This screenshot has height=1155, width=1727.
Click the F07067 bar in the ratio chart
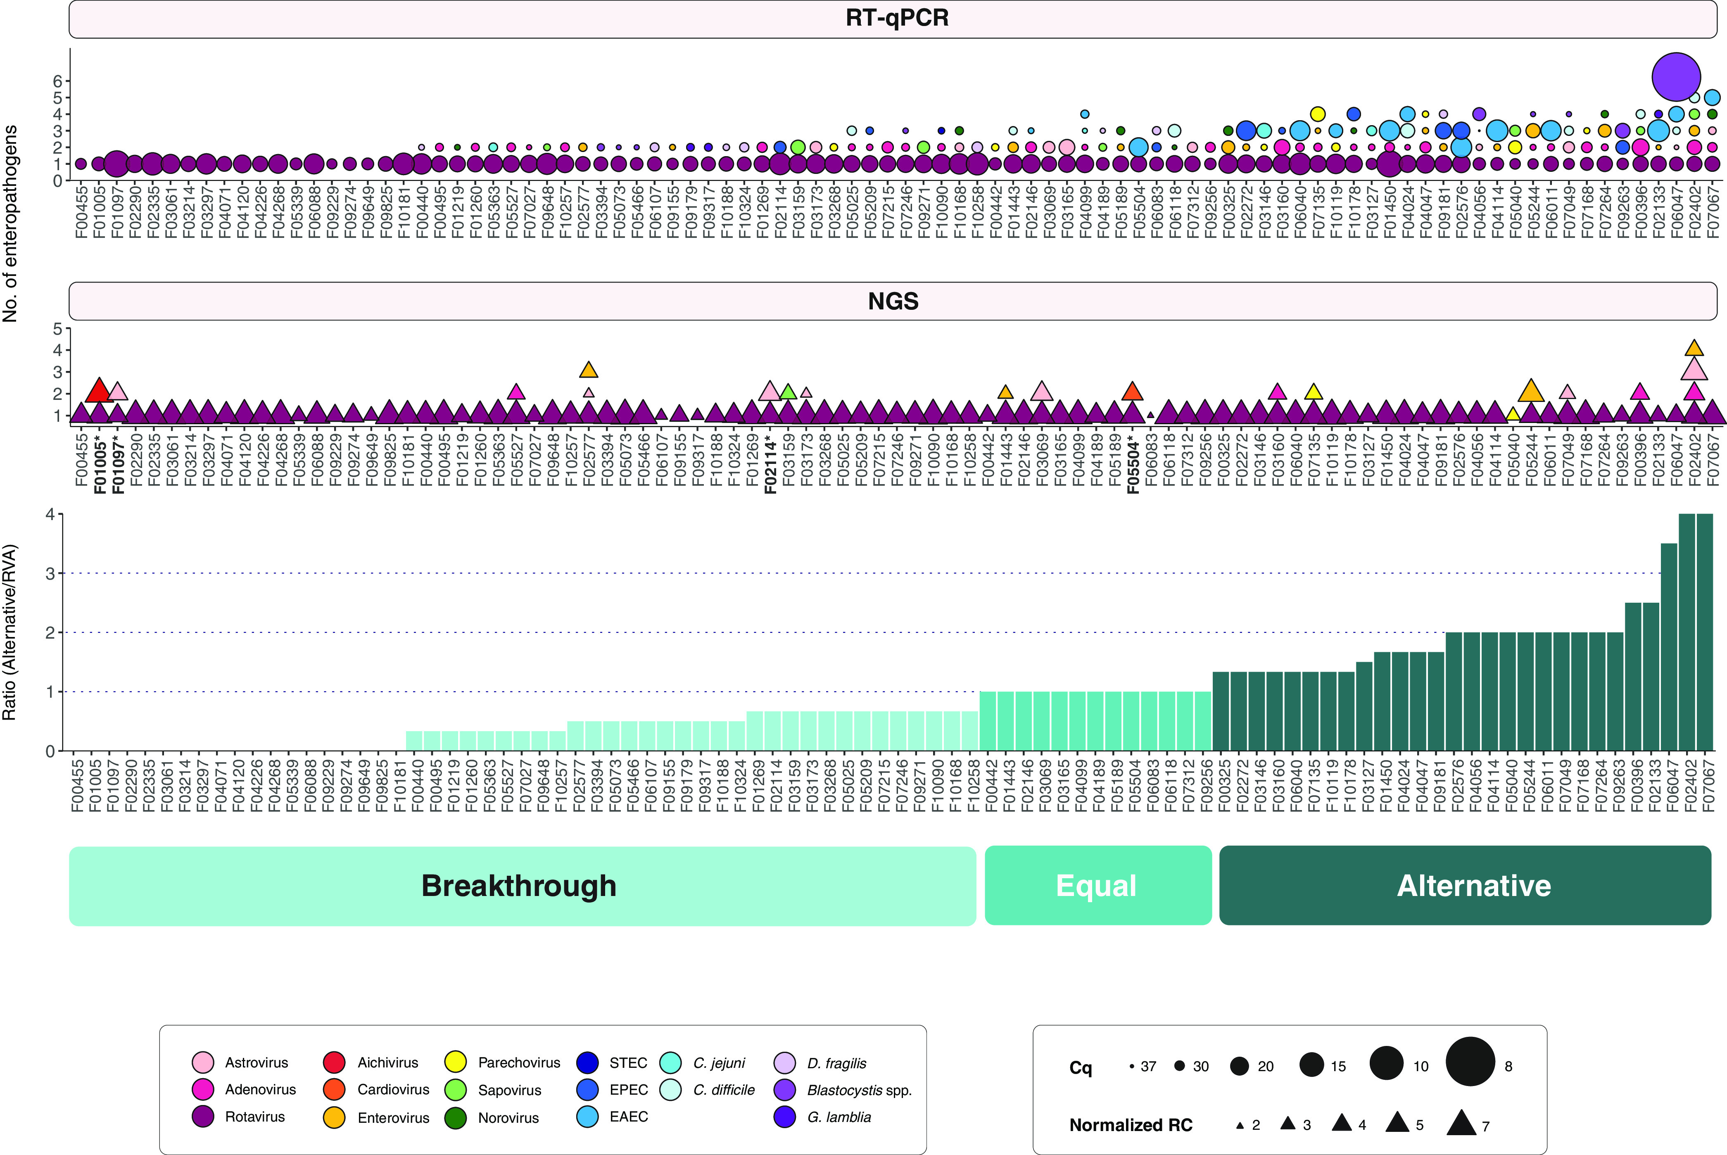pyautogui.click(x=1704, y=632)
